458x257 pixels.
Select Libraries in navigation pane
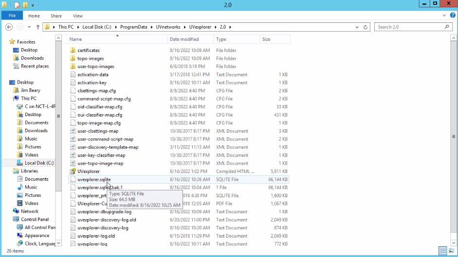click(29, 171)
